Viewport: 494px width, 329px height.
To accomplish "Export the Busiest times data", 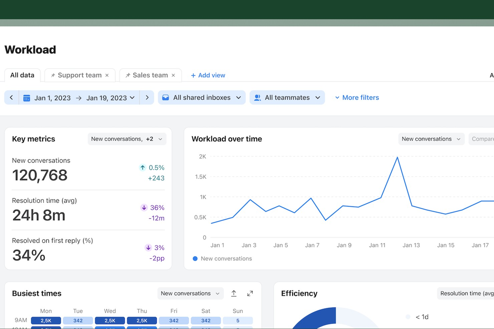I will [x=234, y=293].
